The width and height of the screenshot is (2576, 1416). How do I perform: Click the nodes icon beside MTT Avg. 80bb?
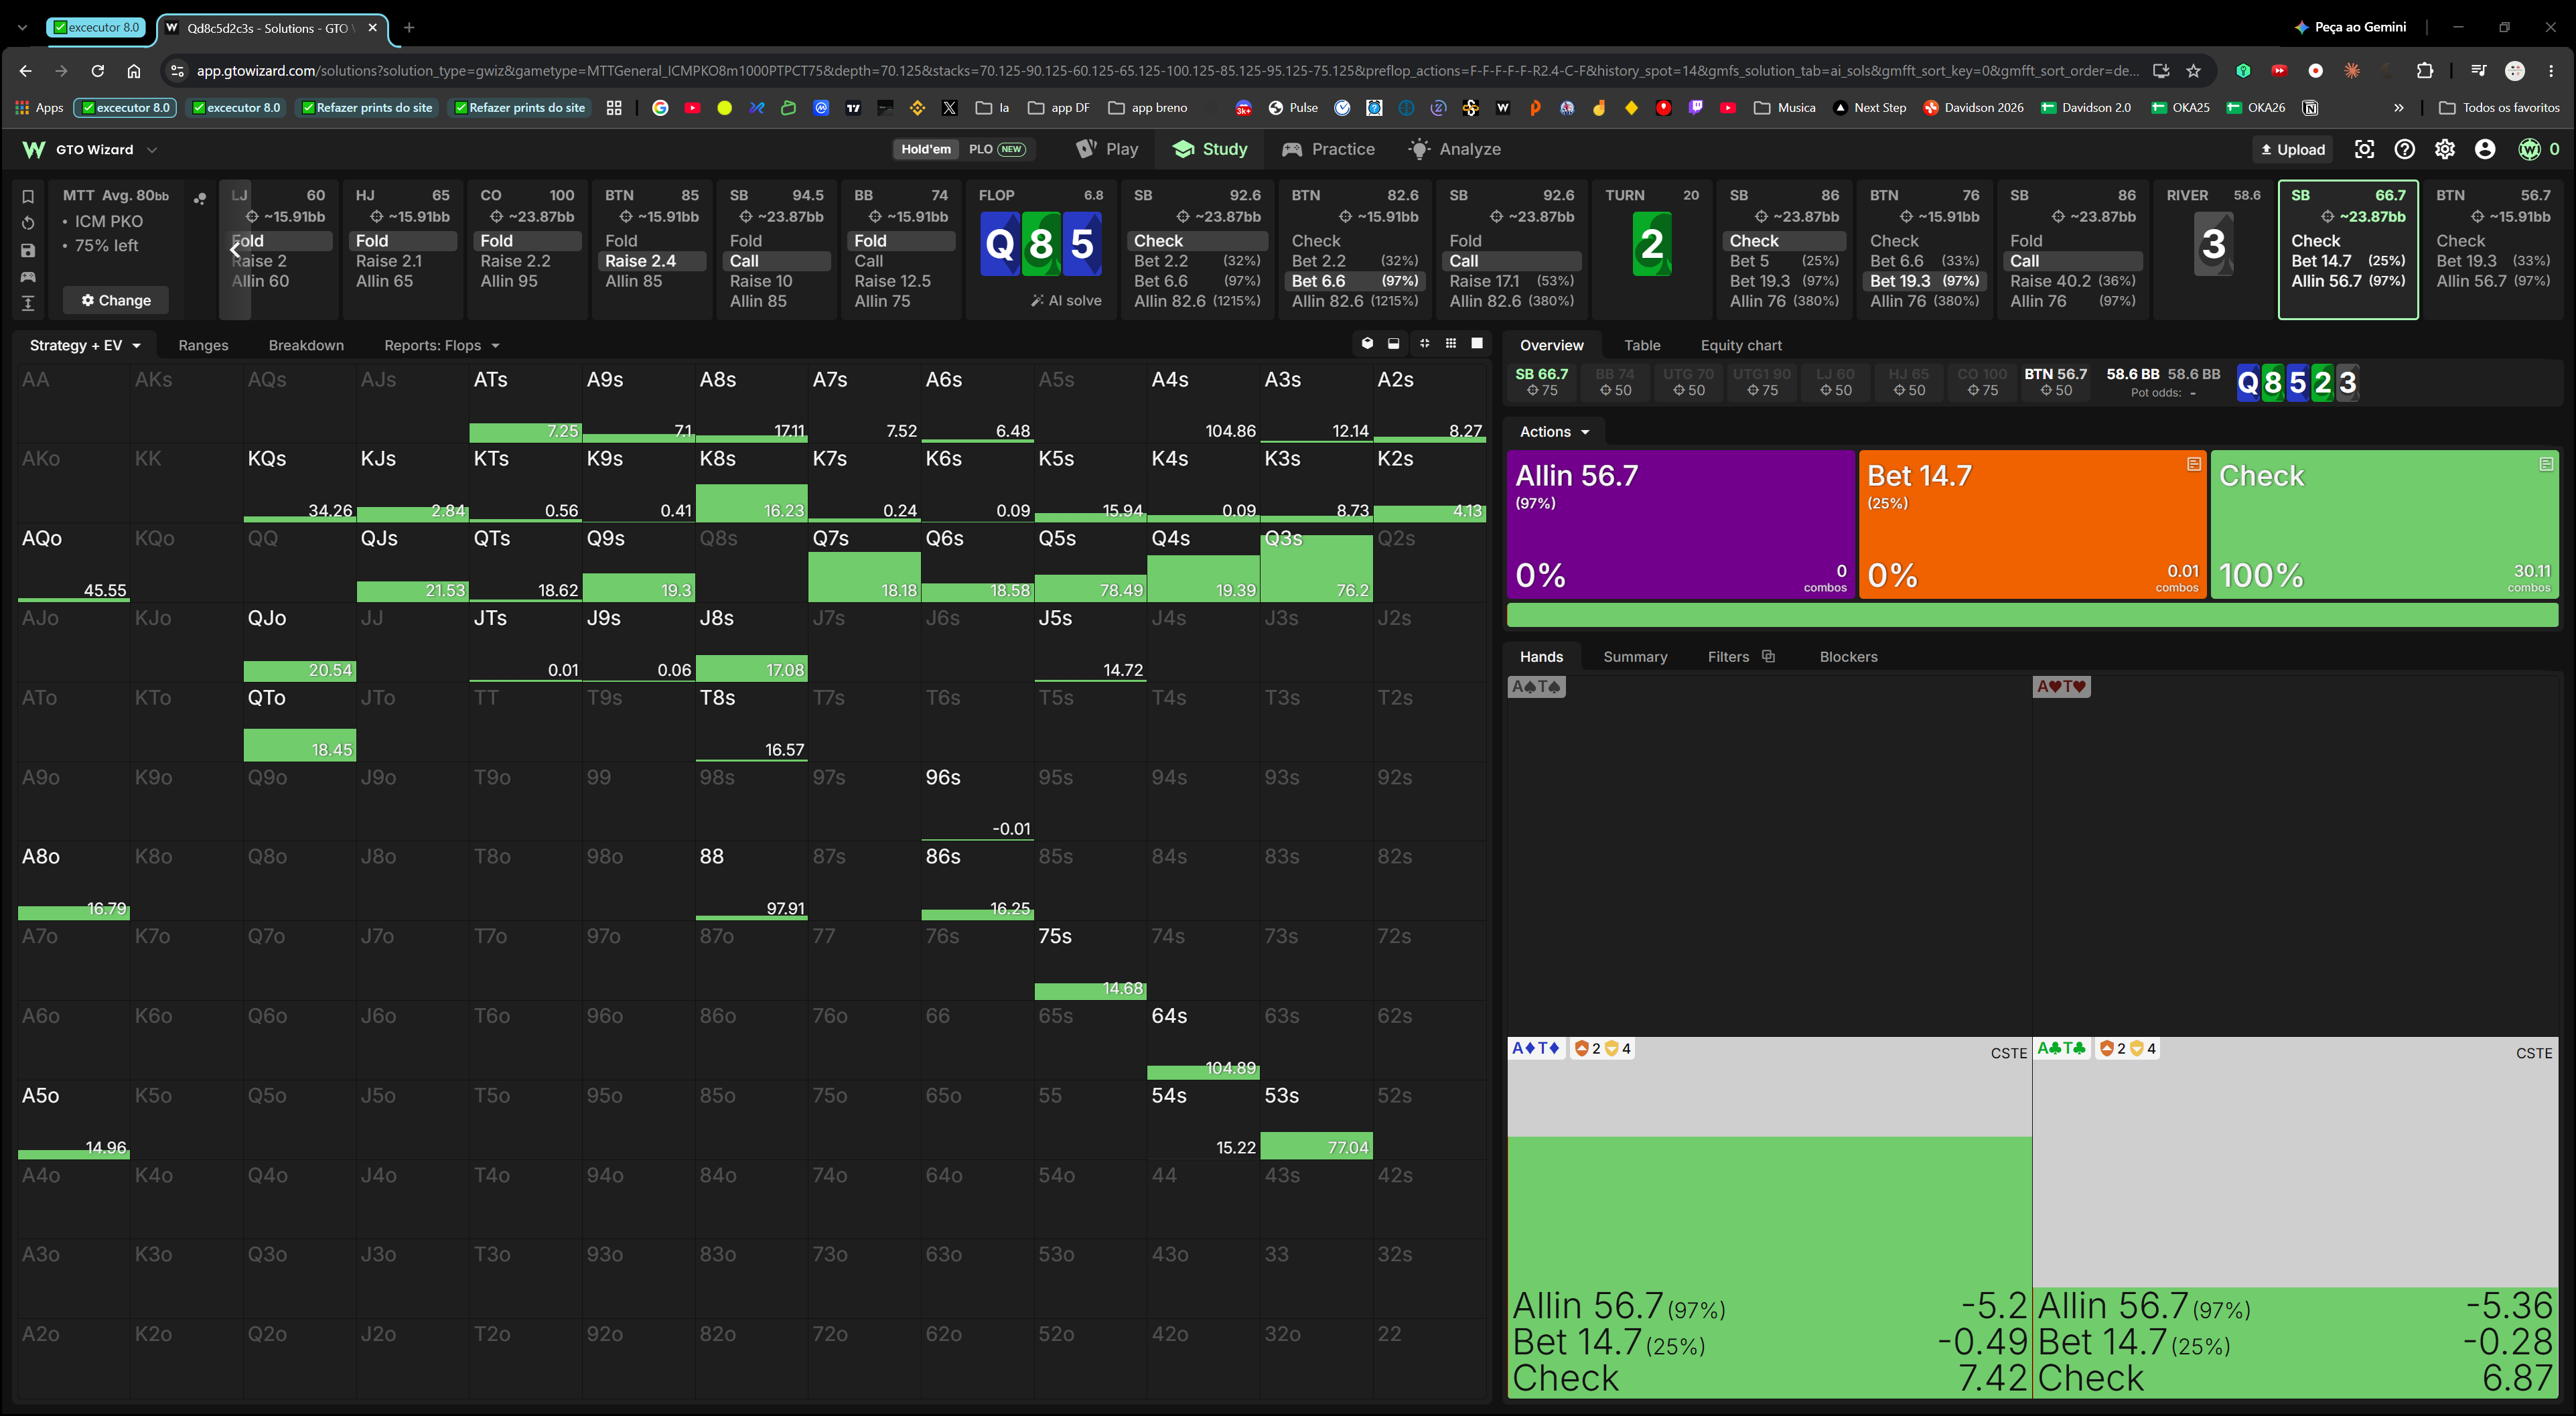200,198
